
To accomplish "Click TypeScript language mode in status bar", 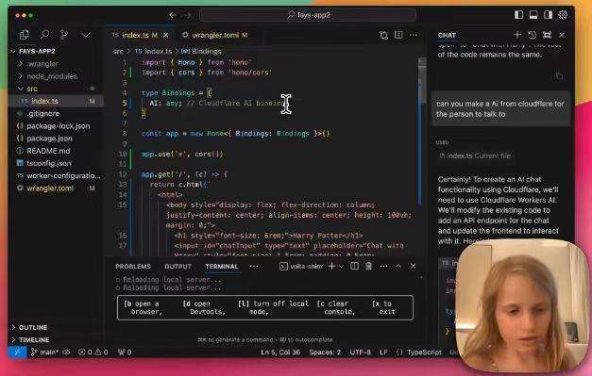I will (x=424, y=352).
